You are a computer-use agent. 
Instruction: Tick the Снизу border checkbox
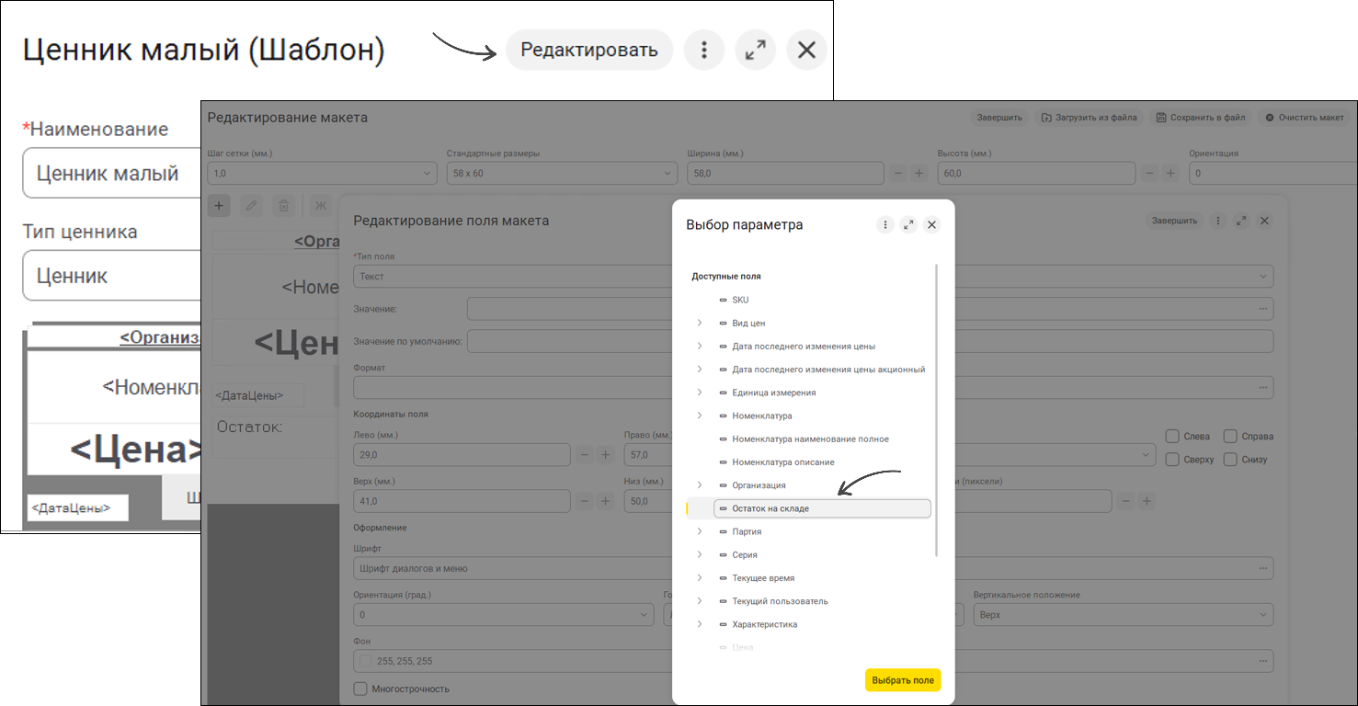1230,459
